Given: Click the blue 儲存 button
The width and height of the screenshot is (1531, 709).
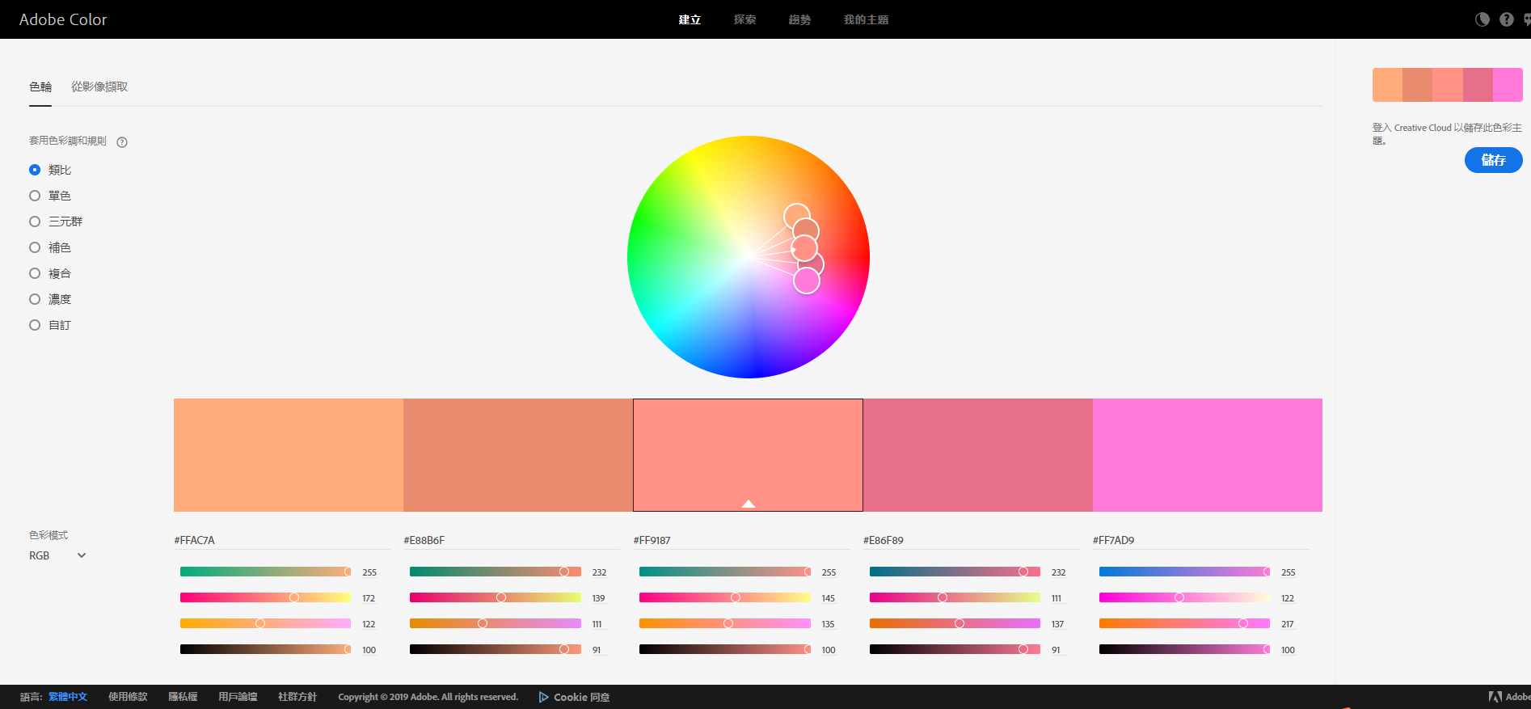Looking at the screenshot, I should (x=1493, y=160).
